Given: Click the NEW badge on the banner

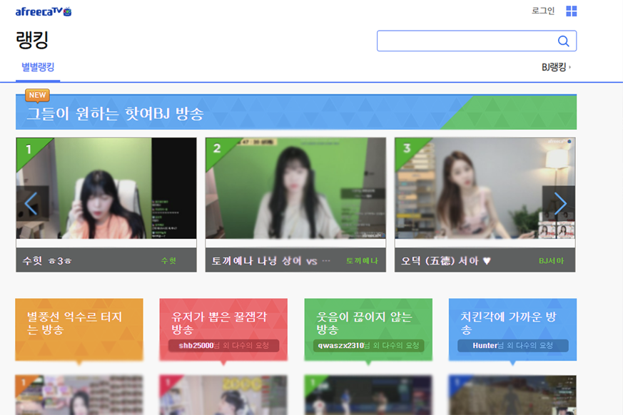Looking at the screenshot, I should click(x=37, y=95).
